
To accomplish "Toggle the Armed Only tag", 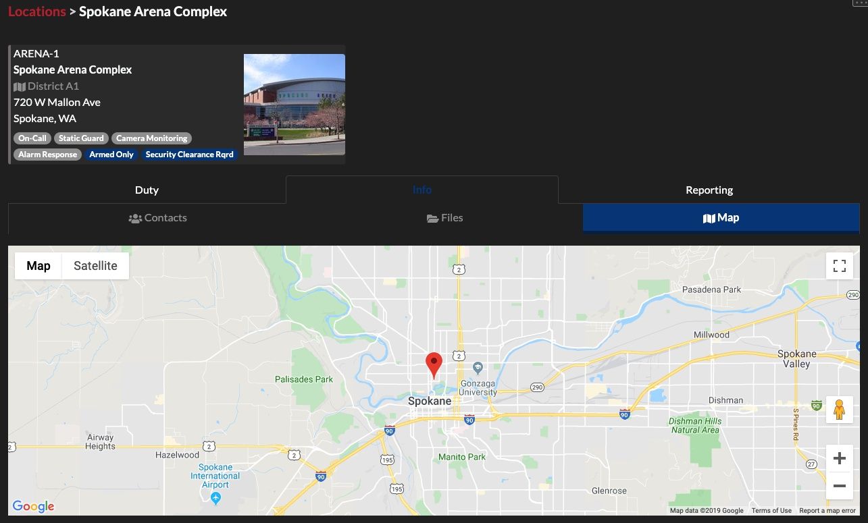I will point(111,154).
